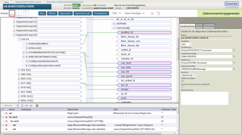The height and width of the screenshot is (135, 242).
Task: Click move action up arrow icon
Action: click(18, 105)
